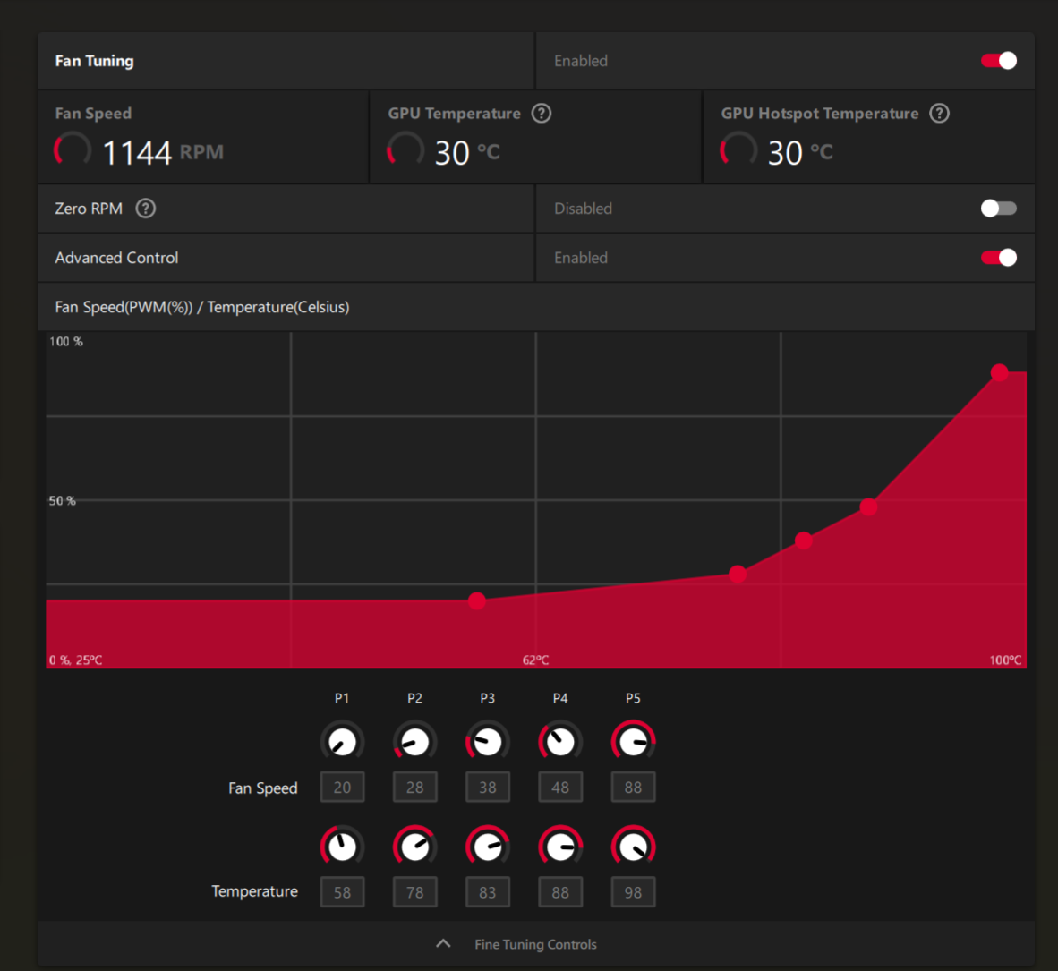Turn off the Advanced Control toggle
Viewport: 1058px width, 971px height.
[998, 258]
